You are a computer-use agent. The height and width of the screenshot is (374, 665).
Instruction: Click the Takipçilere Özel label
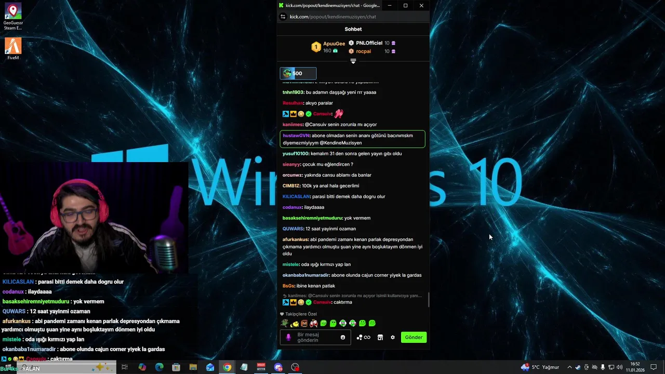click(301, 314)
